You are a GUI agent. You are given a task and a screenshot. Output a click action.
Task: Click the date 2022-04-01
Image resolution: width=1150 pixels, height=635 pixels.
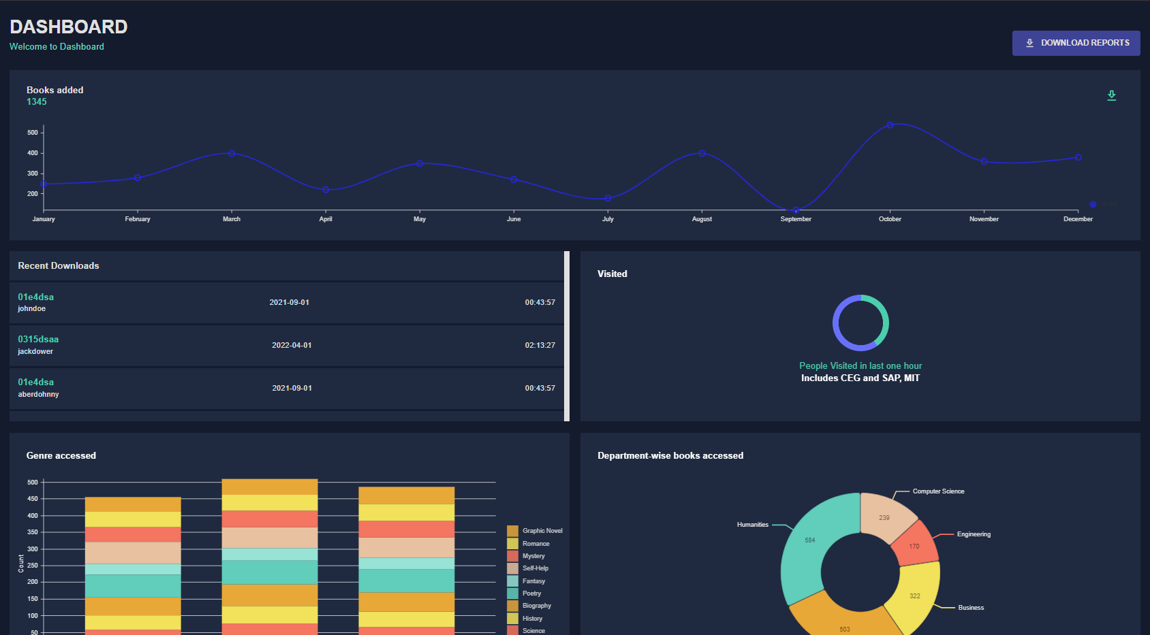[292, 346]
